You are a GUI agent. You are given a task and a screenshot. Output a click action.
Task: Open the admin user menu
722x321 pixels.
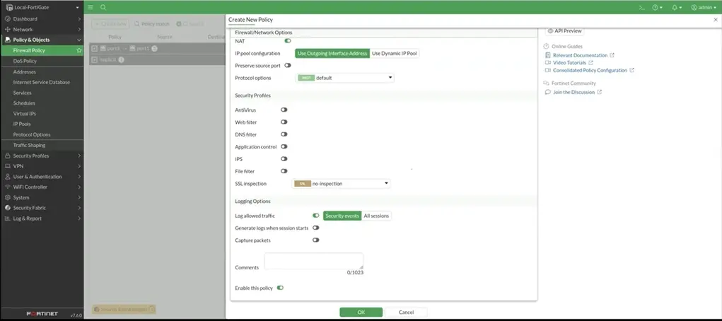tap(704, 7)
